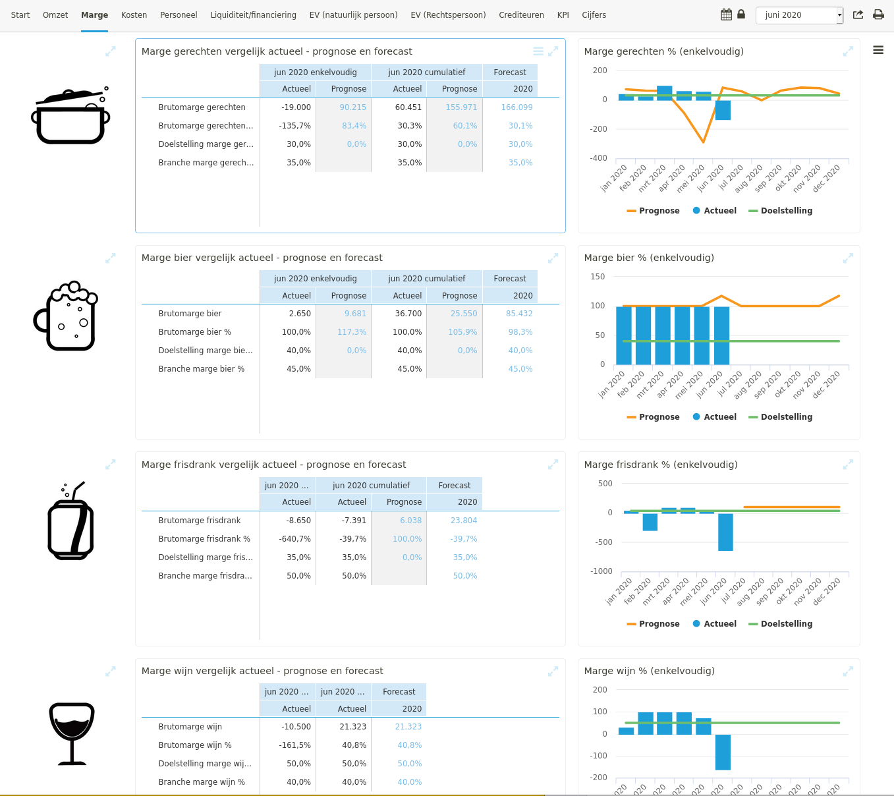Select the Marge tab
894x796 pixels.
pyautogui.click(x=94, y=15)
